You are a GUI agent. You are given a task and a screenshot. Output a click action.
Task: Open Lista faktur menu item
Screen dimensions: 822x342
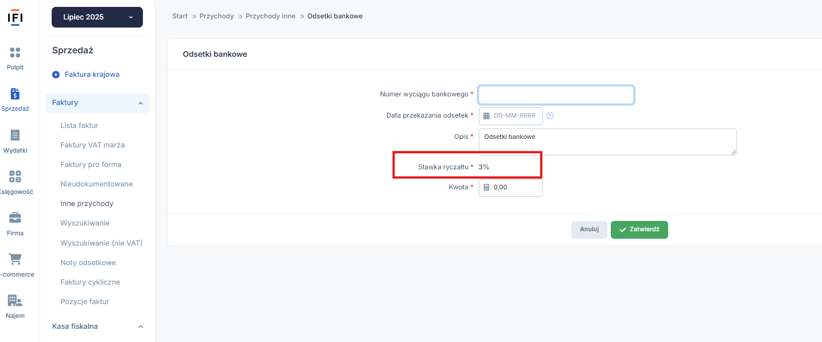coord(79,125)
